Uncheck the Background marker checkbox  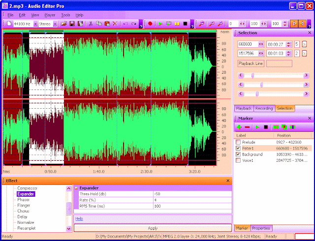pos(238,154)
